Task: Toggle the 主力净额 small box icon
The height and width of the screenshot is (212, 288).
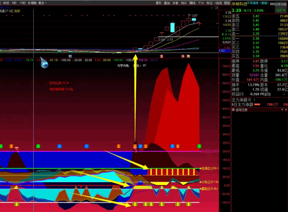Action: tap(249, 100)
